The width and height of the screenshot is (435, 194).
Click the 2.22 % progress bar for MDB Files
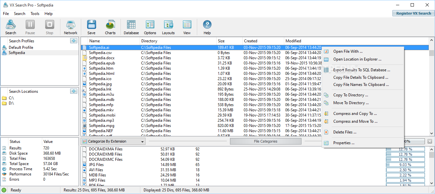click(405, 175)
